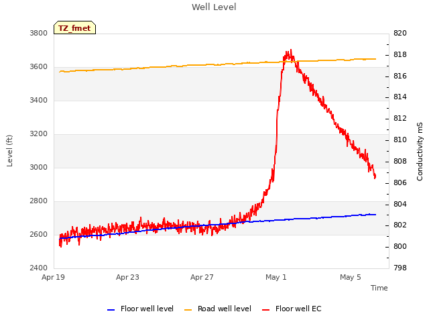Click the 820 right axis value
This screenshot has height=322, width=429.
tap(400, 33)
